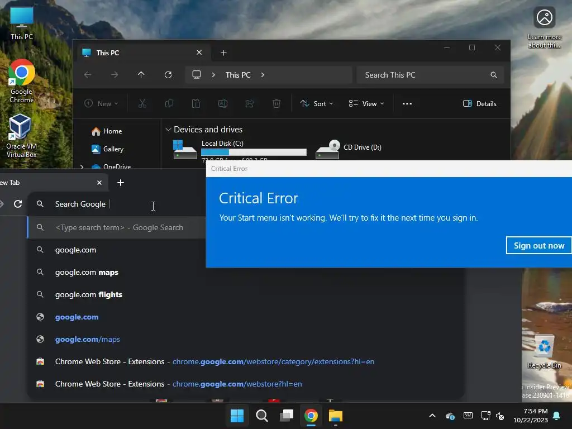Image resolution: width=572 pixels, height=429 pixels.
Task: Open the View dropdown
Action: [366, 103]
